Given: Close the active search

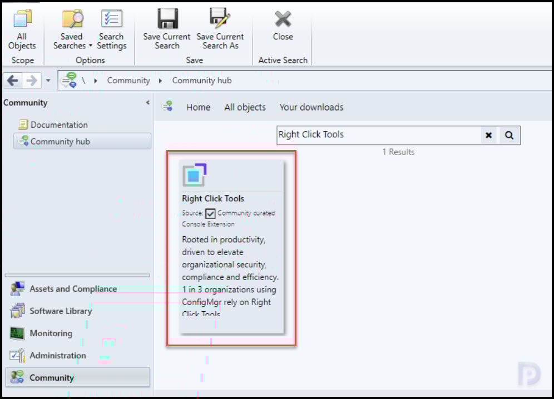Looking at the screenshot, I should point(283,24).
